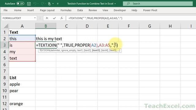
Task: Open the Page Layout tab
Action: tap(47, 10)
